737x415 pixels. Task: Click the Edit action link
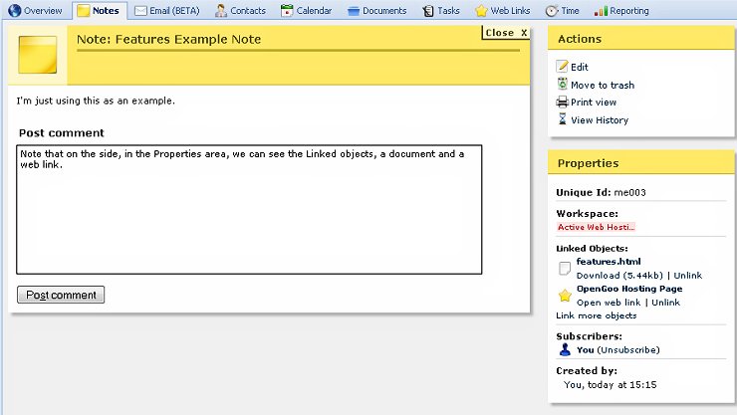[579, 67]
